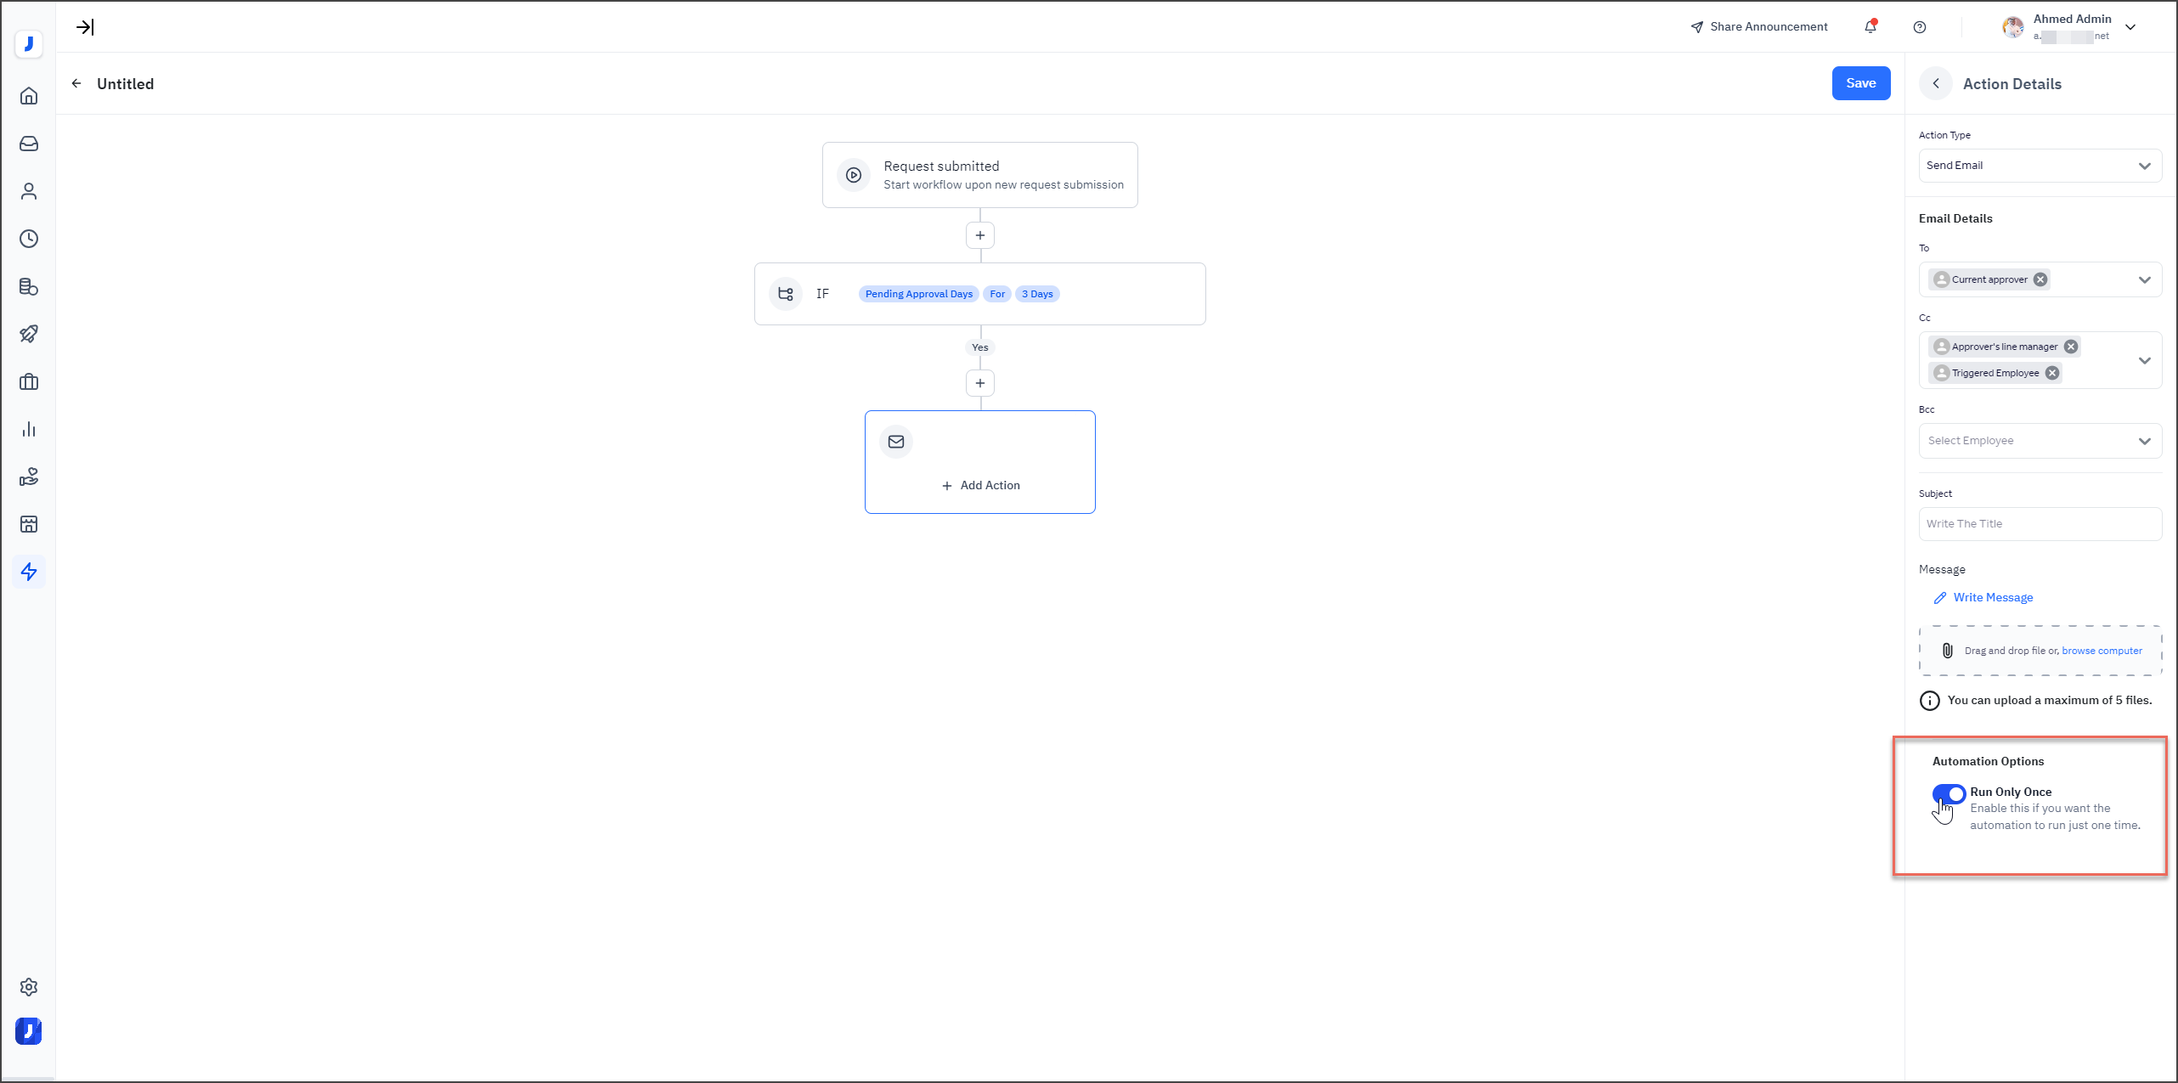This screenshot has width=2178, height=1083.
Task: Open the Time / clock sidebar icon
Action: tap(29, 239)
